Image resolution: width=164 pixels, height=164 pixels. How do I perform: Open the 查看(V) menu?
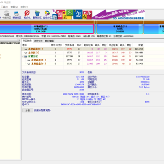[14, 7]
